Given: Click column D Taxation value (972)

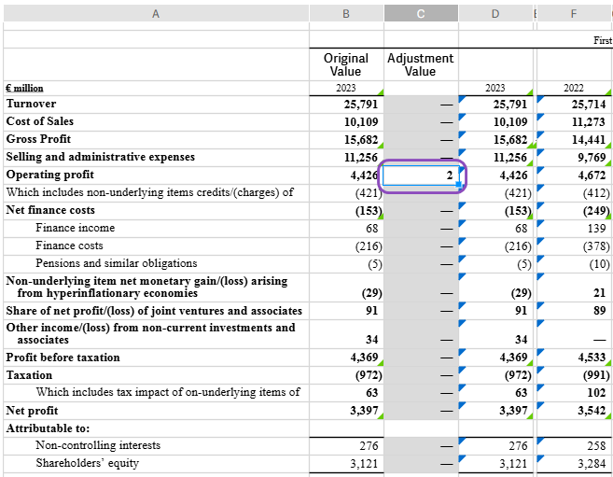Looking at the screenshot, I should 518,375.
